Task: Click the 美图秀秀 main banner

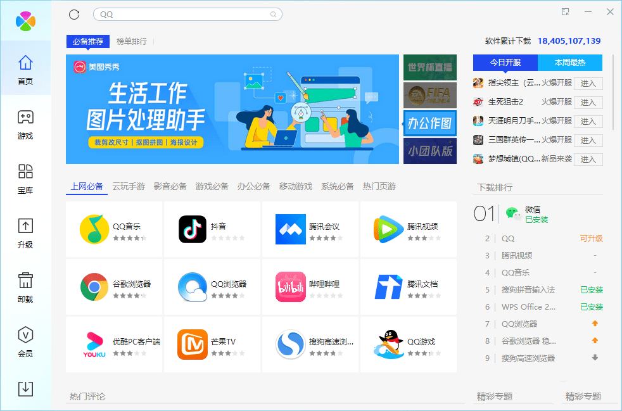Action: [x=232, y=109]
